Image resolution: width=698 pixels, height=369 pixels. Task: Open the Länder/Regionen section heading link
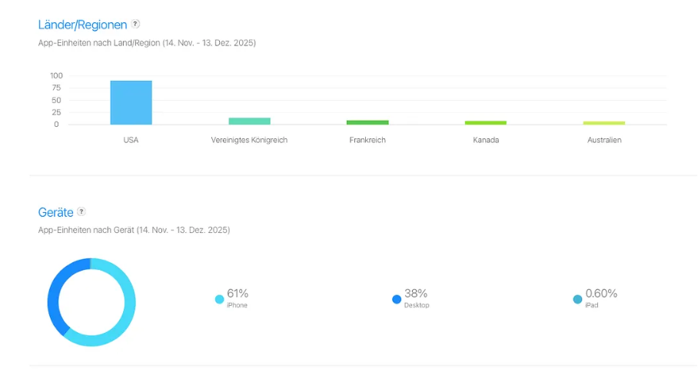82,25
